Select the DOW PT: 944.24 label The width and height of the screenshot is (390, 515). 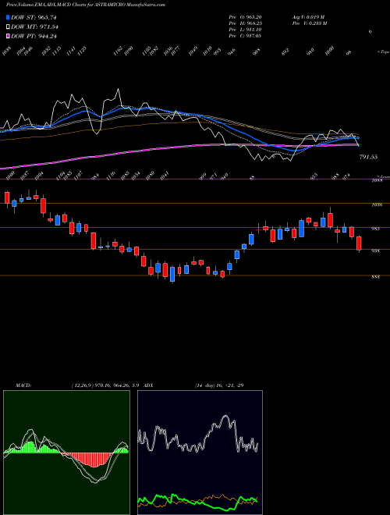(34, 36)
